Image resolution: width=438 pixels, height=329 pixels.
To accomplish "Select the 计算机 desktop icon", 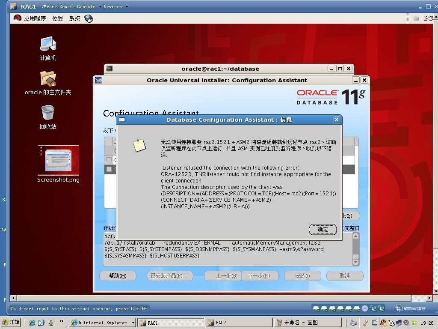I will coord(48,49).
